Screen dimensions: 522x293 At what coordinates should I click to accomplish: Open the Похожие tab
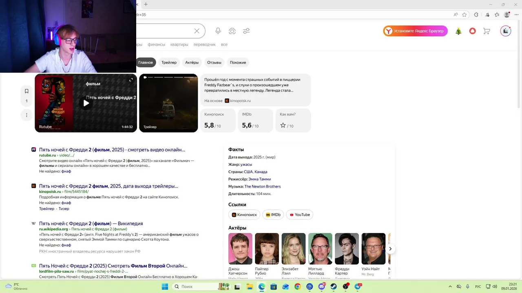pos(238,62)
